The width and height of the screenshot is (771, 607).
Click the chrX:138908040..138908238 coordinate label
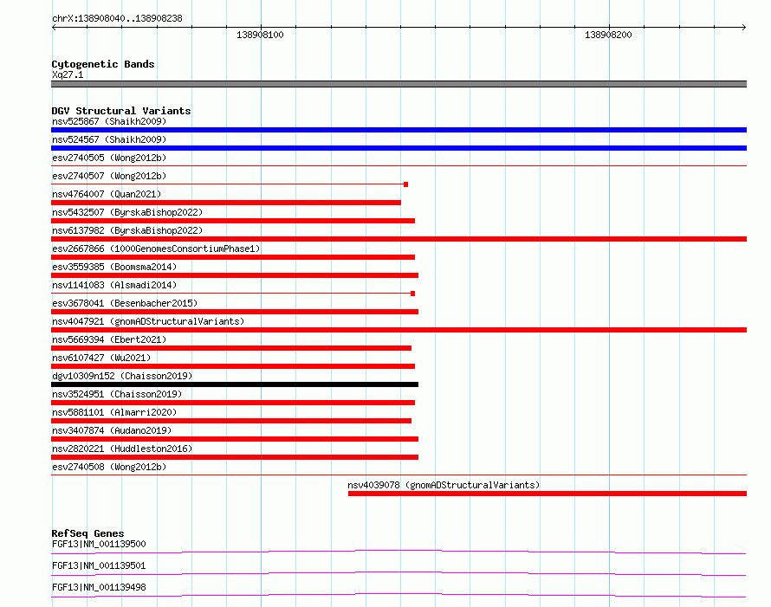(x=117, y=18)
